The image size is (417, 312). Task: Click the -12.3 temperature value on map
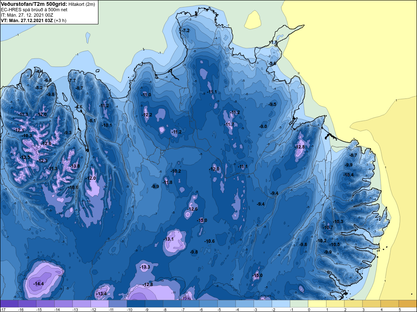42,161
